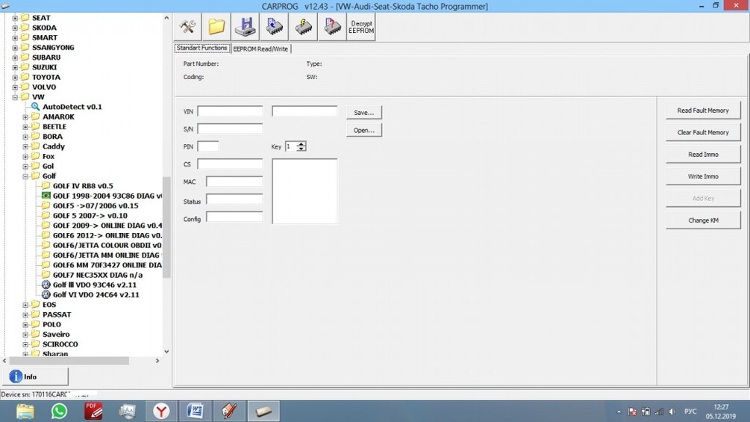This screenshot has height=422, width=750.
Task: Click the Save... button
Action: pos(364,113)
